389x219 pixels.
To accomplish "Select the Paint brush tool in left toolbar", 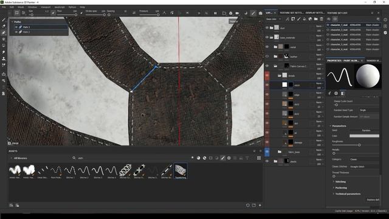I will (4, 19).
